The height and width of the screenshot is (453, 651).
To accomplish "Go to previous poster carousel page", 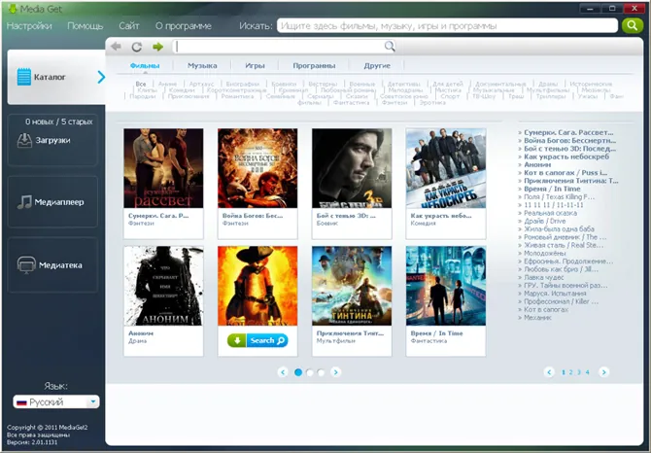I will tap(283, 372).
